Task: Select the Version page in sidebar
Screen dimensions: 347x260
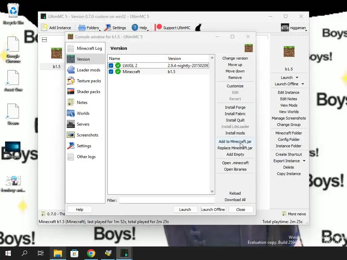Action: (x=85, y=59)
